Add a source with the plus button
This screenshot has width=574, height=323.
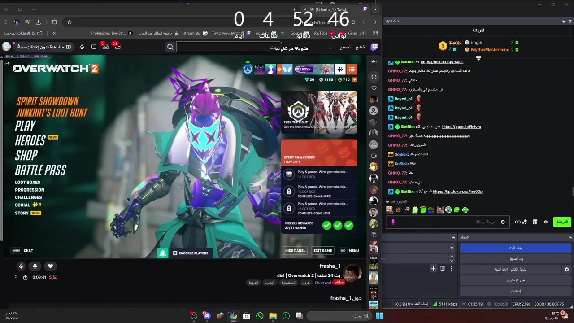(433, 268)
